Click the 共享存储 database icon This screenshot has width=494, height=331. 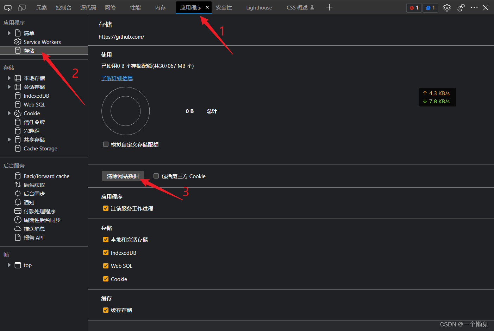pos(18,139)
